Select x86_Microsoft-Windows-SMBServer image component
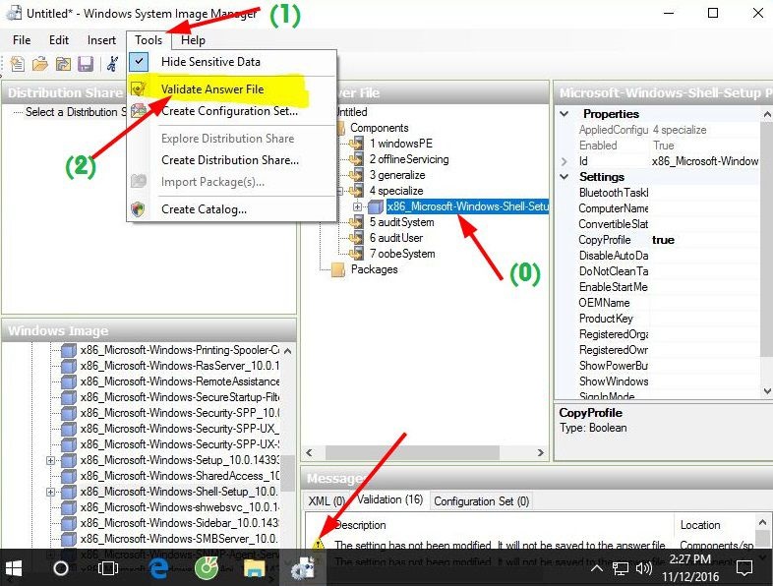 179,539
